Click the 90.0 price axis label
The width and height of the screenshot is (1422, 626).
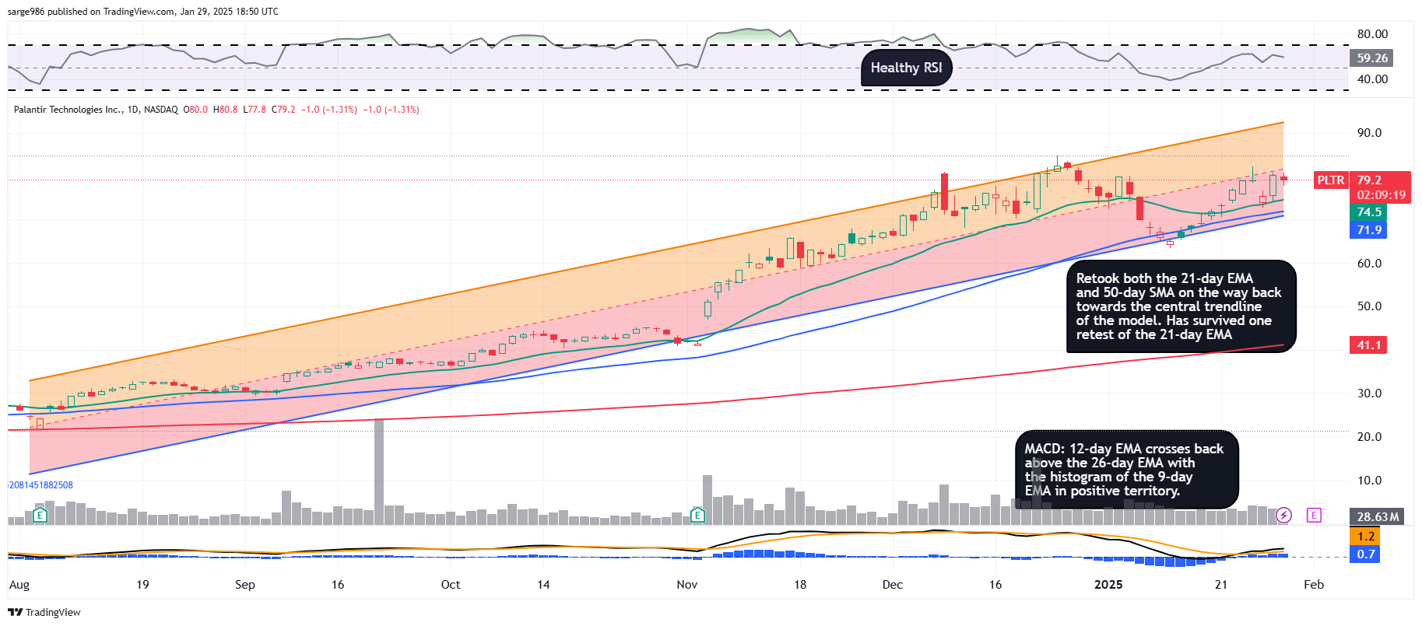1370,133
